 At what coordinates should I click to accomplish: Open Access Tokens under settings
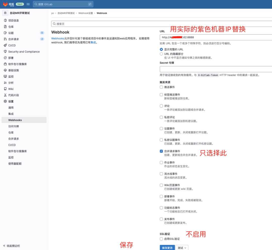tap(14, 126)
